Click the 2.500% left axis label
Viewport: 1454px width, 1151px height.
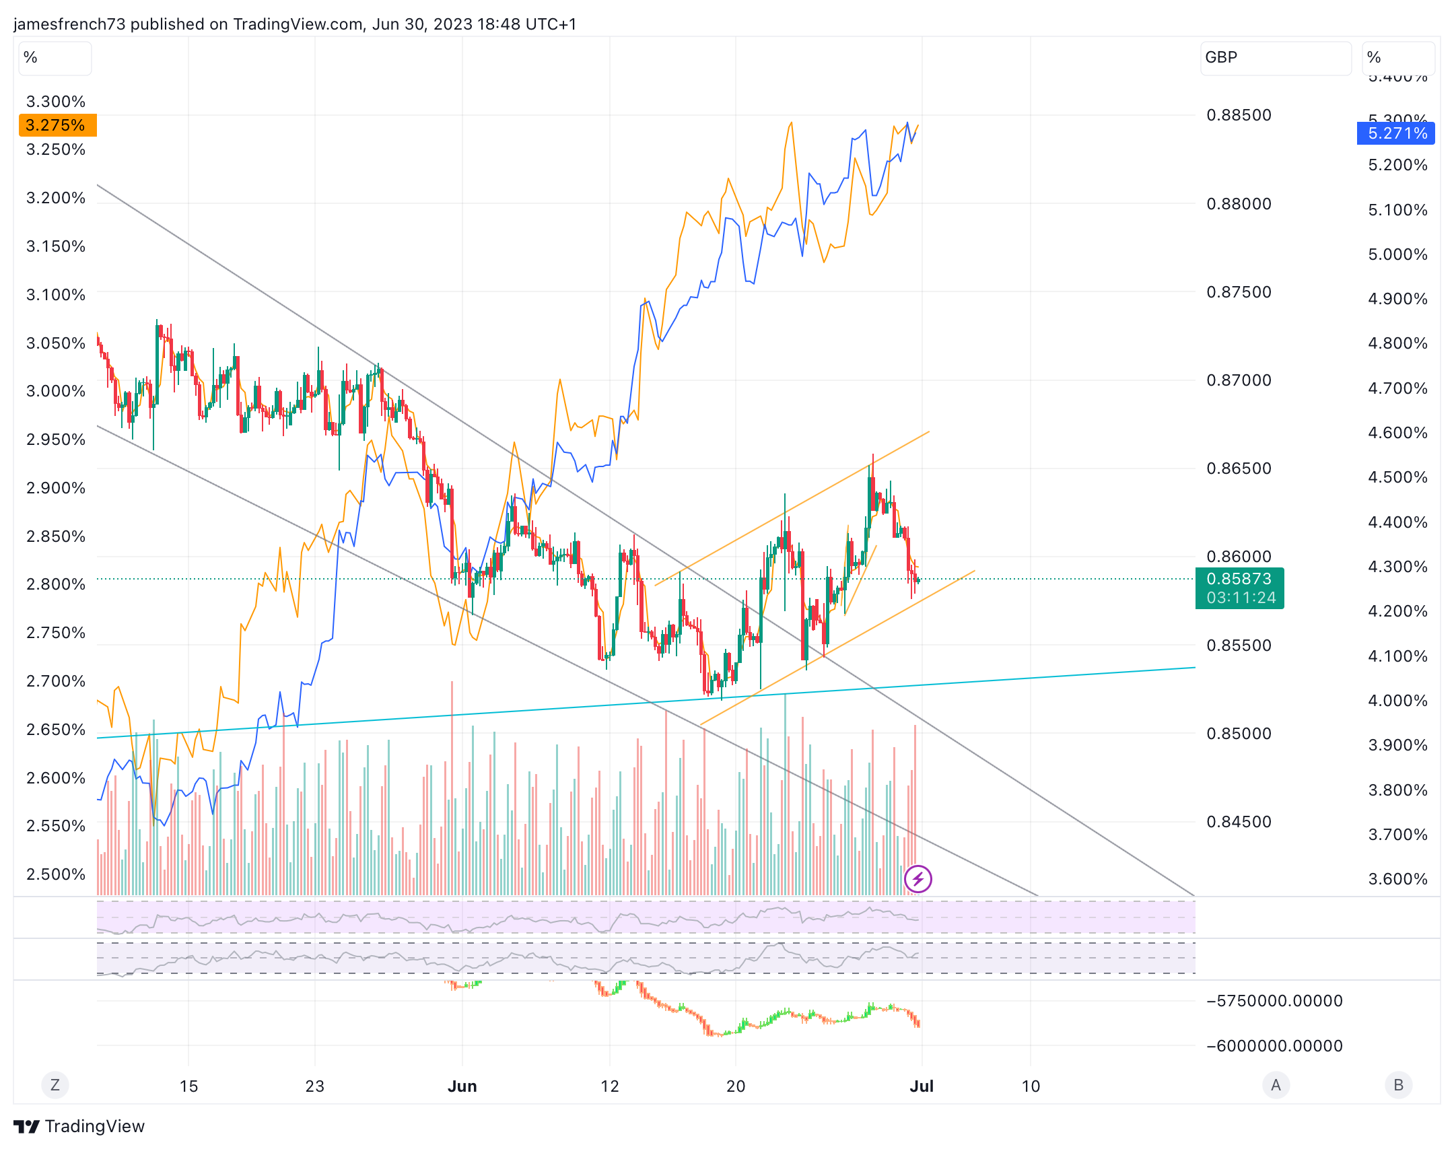[56, 875]
